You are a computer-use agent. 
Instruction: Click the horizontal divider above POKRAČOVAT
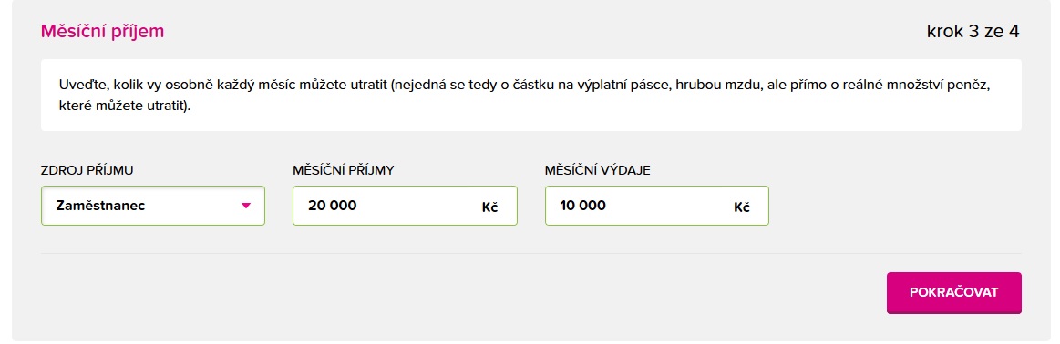point(531,254)
